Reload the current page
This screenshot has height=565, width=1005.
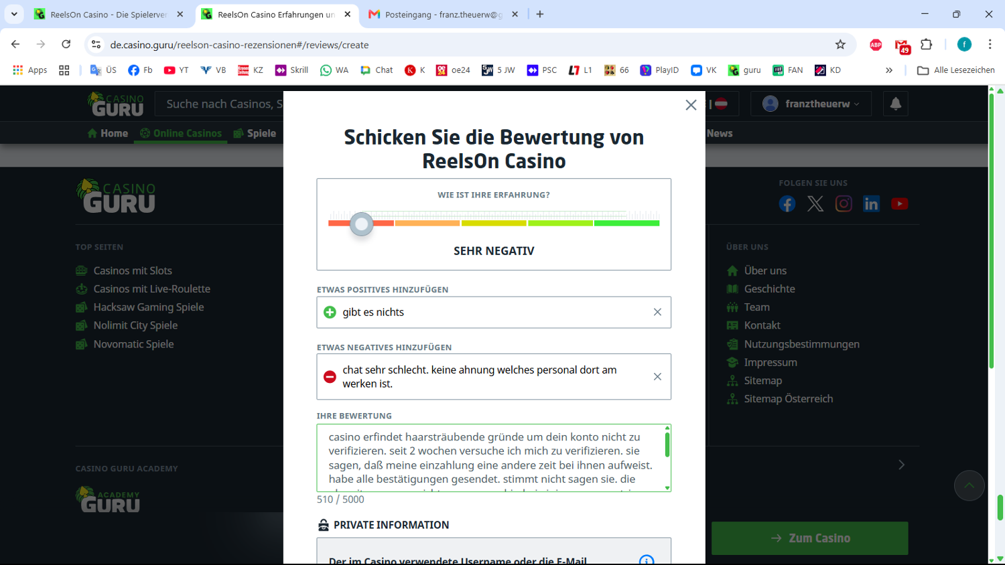[x=66, y=44]
